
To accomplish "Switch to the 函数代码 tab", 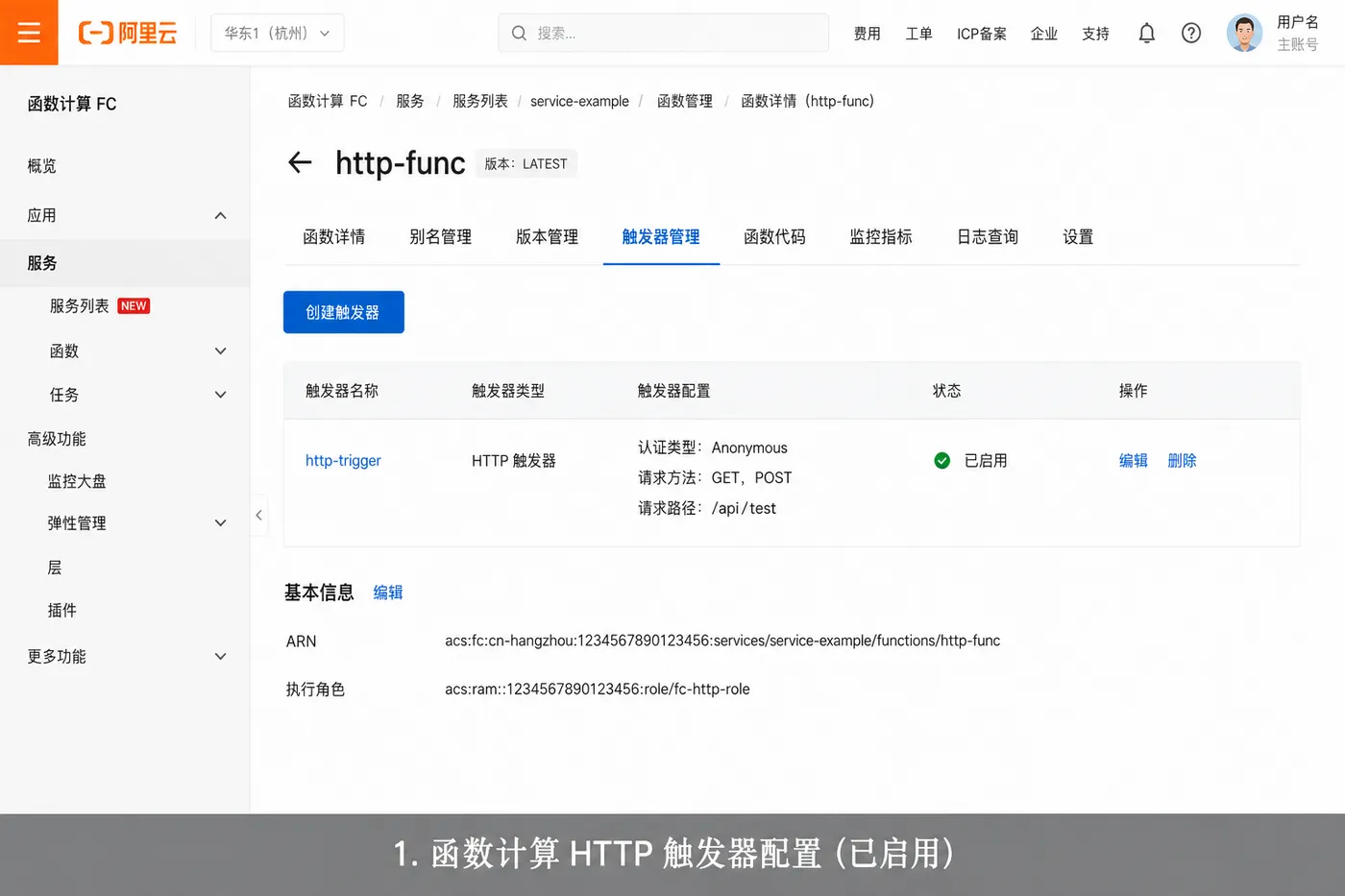I will pos(774,237).
